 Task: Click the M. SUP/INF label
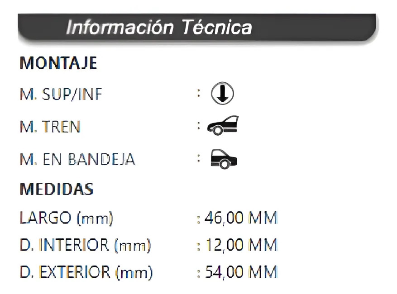coord(61,95)
